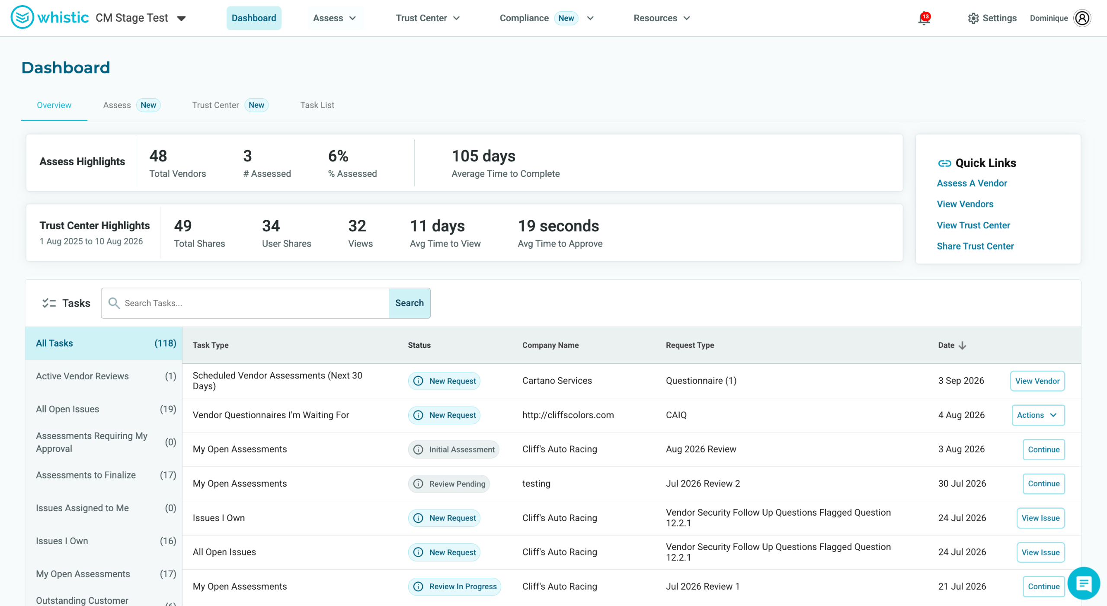The image size is (1107, 606).
Task: Click info icon on Review In Progress status
Action: pyautogui.click(x=418, y=587)
